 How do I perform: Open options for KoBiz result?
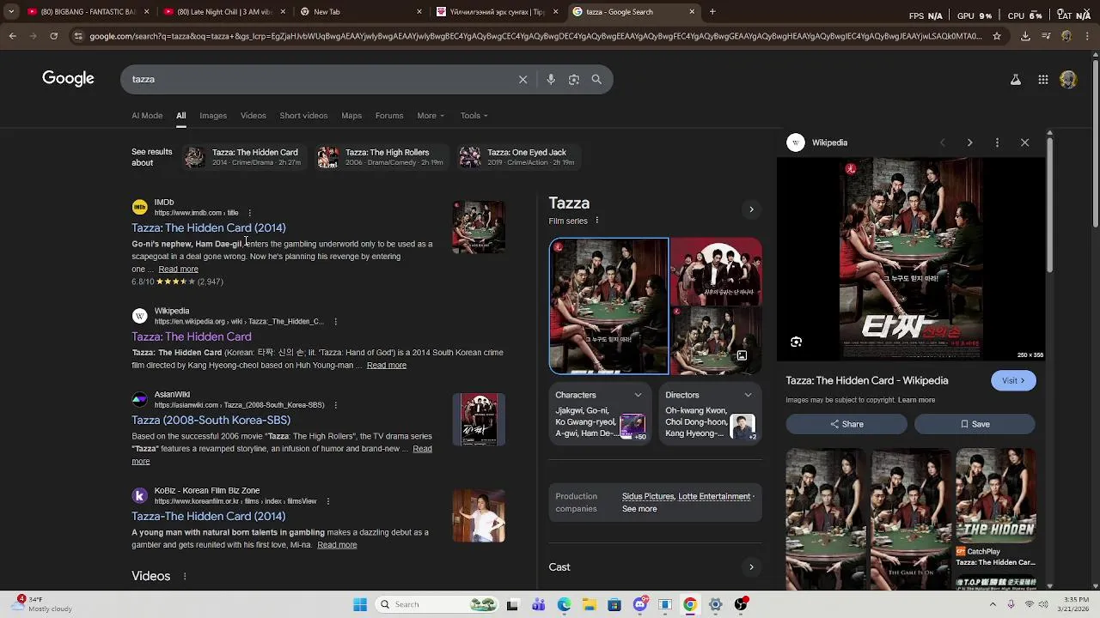[x=328, y=501]
